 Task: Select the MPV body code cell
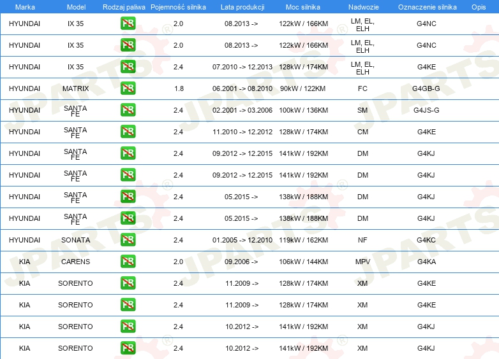coord(362,262)
